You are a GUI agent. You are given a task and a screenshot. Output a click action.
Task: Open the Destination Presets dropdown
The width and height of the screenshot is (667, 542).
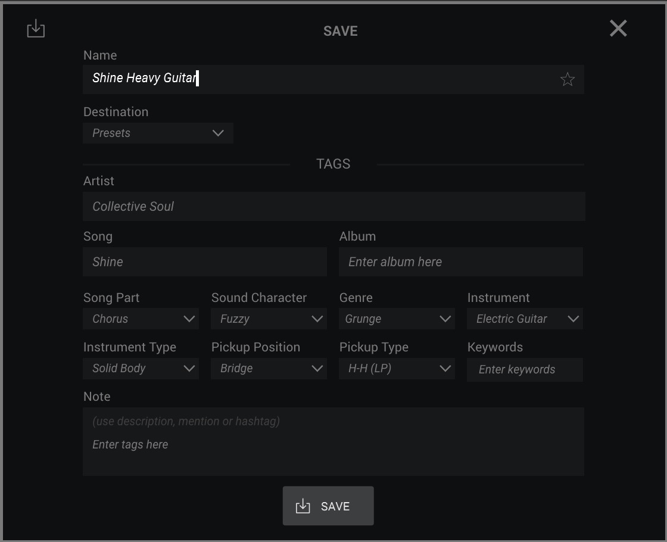[x=158, y=133]
